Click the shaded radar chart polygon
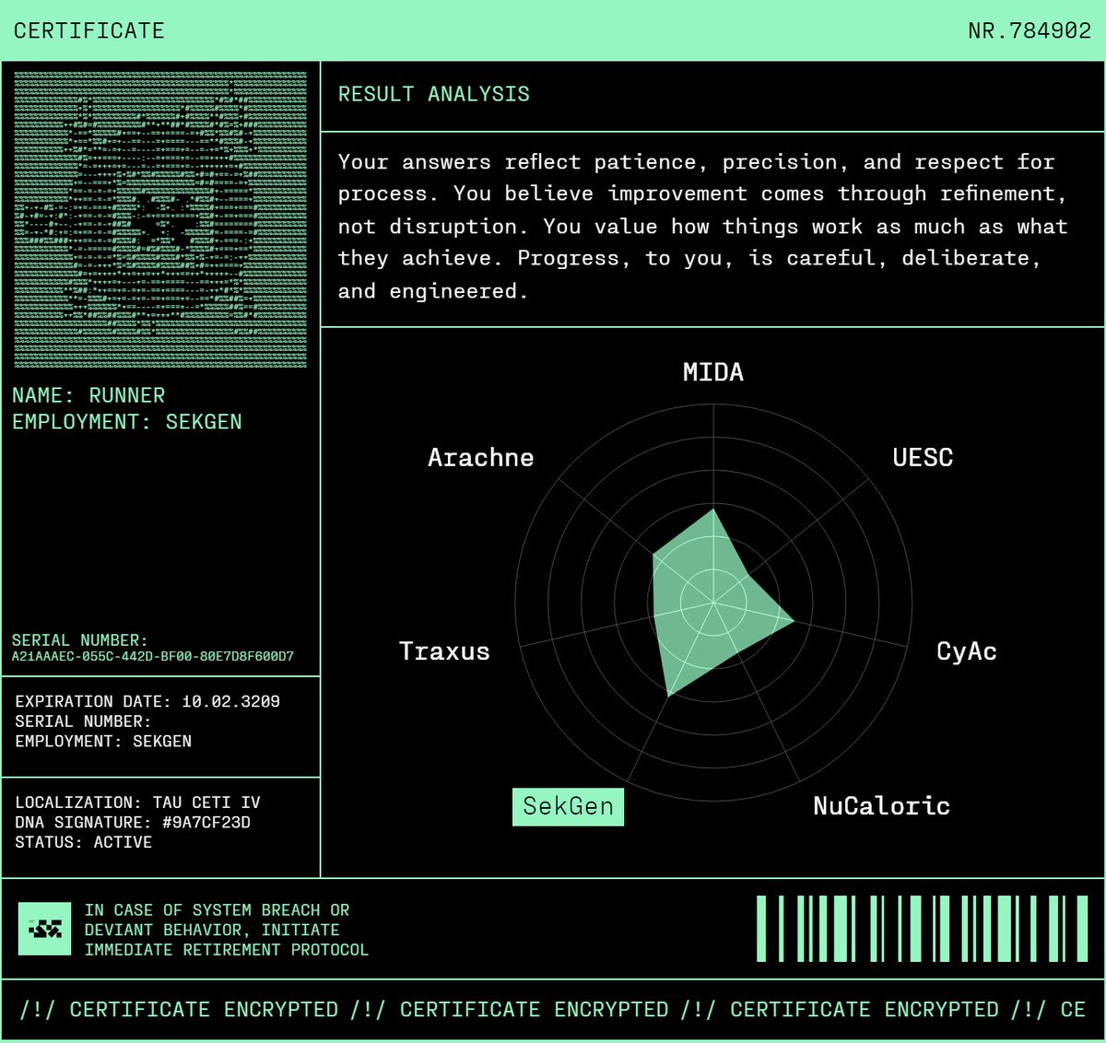 click(x=710, y=599)
